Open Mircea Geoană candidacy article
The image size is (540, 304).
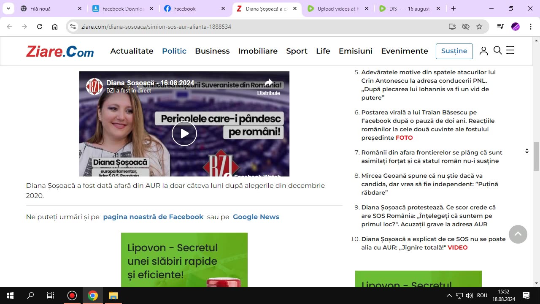pyautogui.click(x=429, y=184)
